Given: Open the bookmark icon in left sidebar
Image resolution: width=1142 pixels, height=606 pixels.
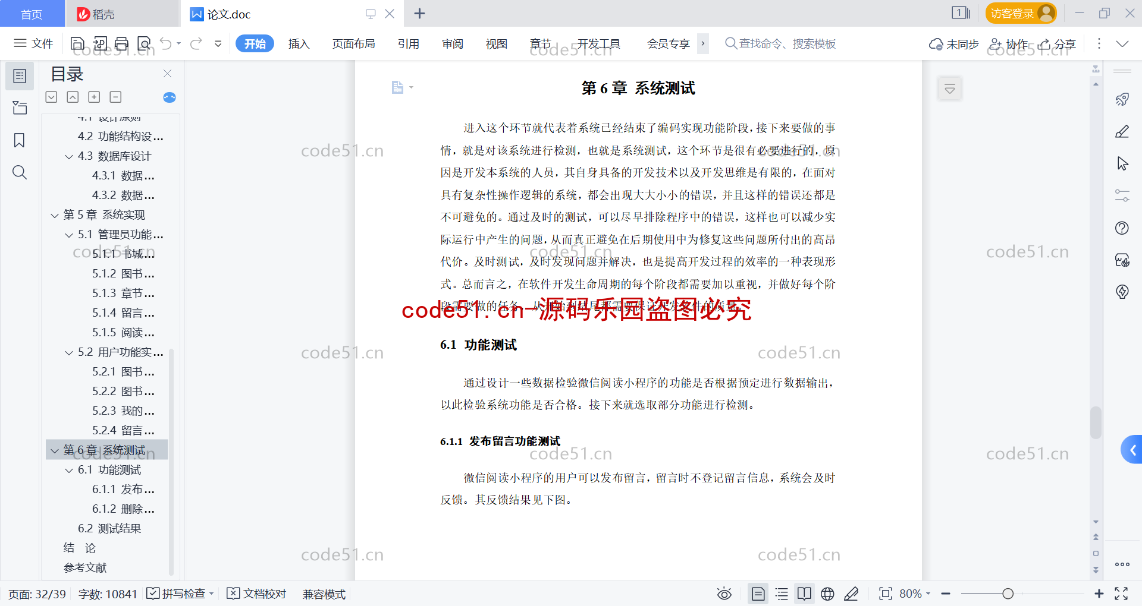Looking at the screenshot, I should [20, 140].
